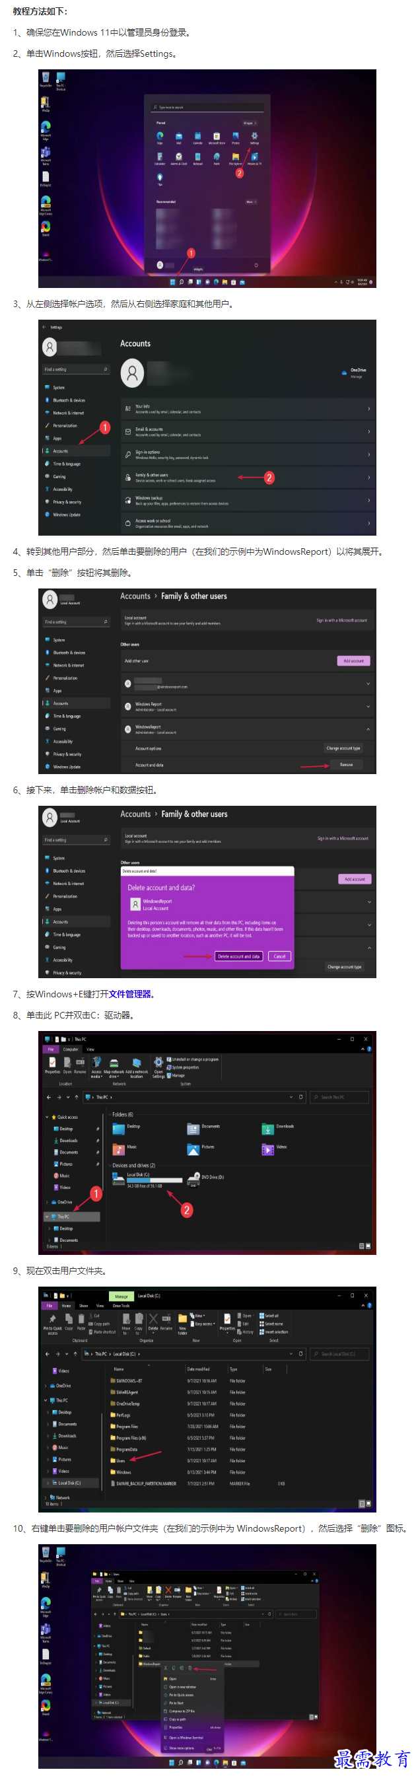Expand Email & accounts row chevron on Accounts page
Image resolution: width=416 pixels, height=1780 pixels.
click(368, 432)
